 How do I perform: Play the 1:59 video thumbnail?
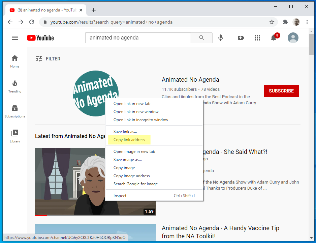click(x=70, y=182)
